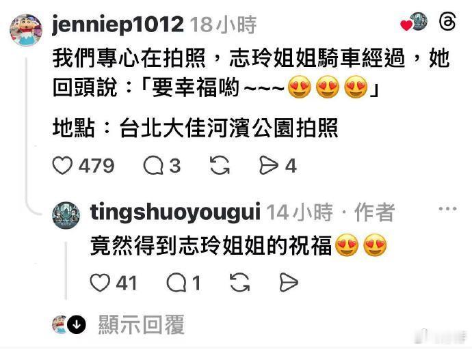Screen dimensions: 472x349
Task: Like jenniep1012's post with heart icon
Action: (62, 165)
